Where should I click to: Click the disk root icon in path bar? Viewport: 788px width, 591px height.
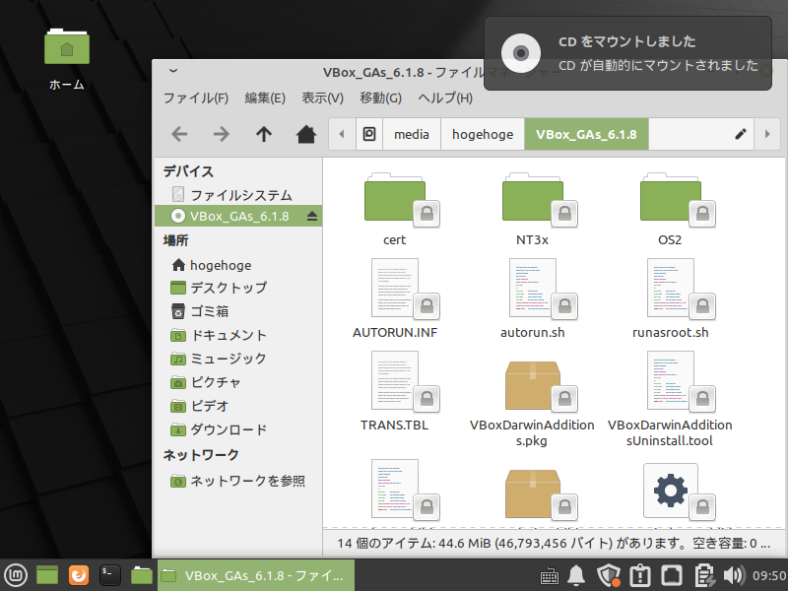(369, 134)
